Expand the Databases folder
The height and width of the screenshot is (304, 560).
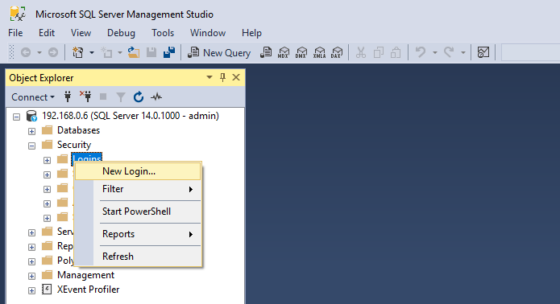31,131
